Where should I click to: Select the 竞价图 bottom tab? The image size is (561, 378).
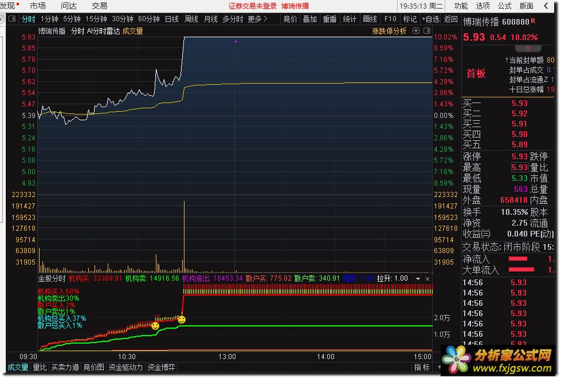point(93,367)
